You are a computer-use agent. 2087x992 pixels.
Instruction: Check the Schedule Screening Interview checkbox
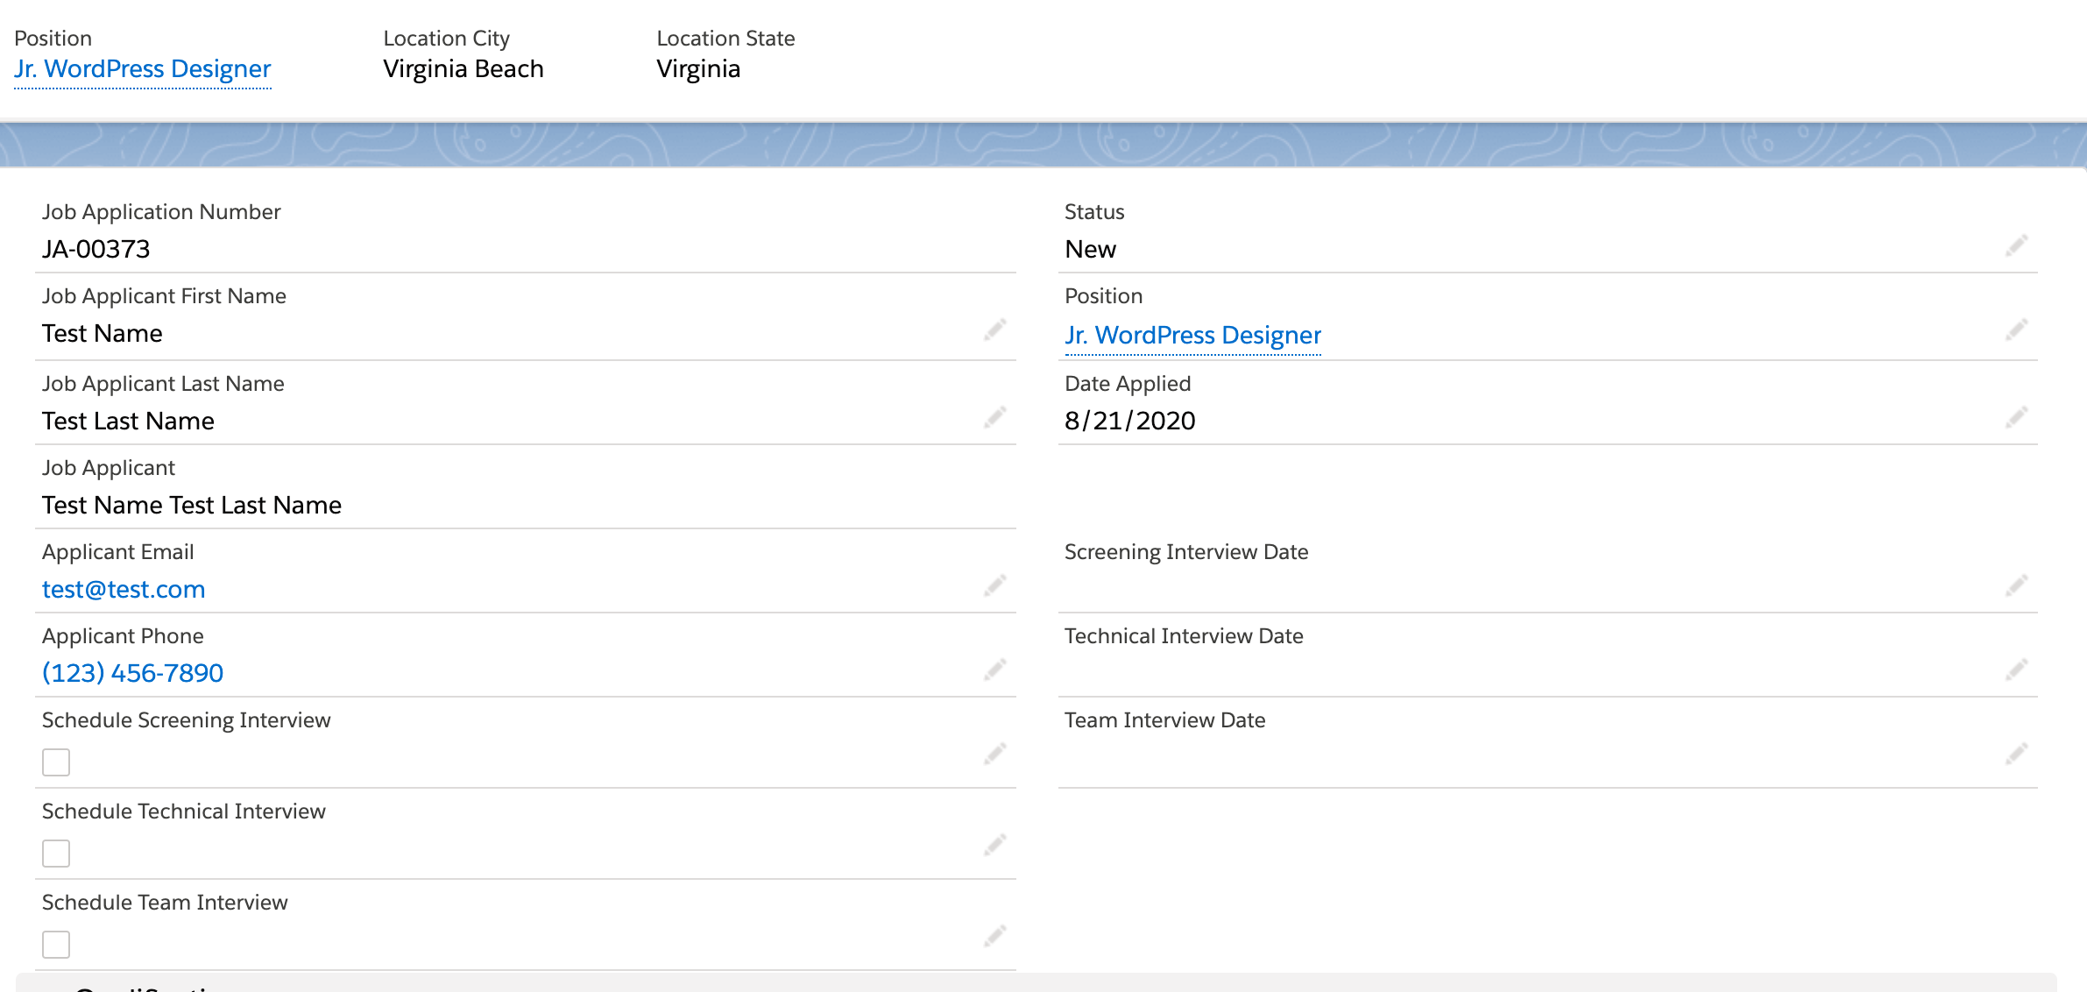(x=56, y=762)
